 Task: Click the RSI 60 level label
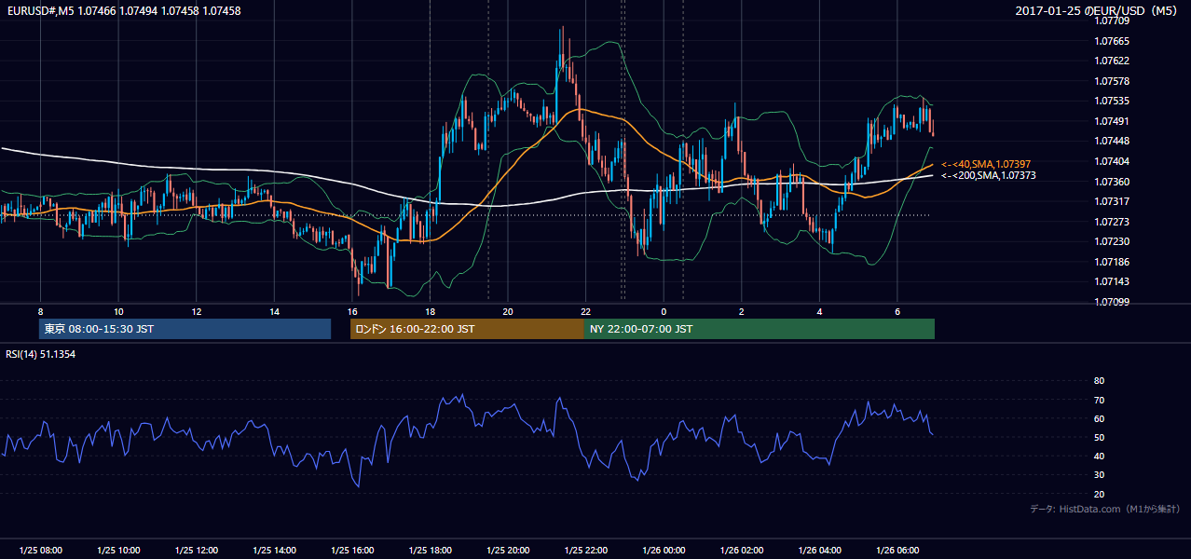coord(1099,418)
